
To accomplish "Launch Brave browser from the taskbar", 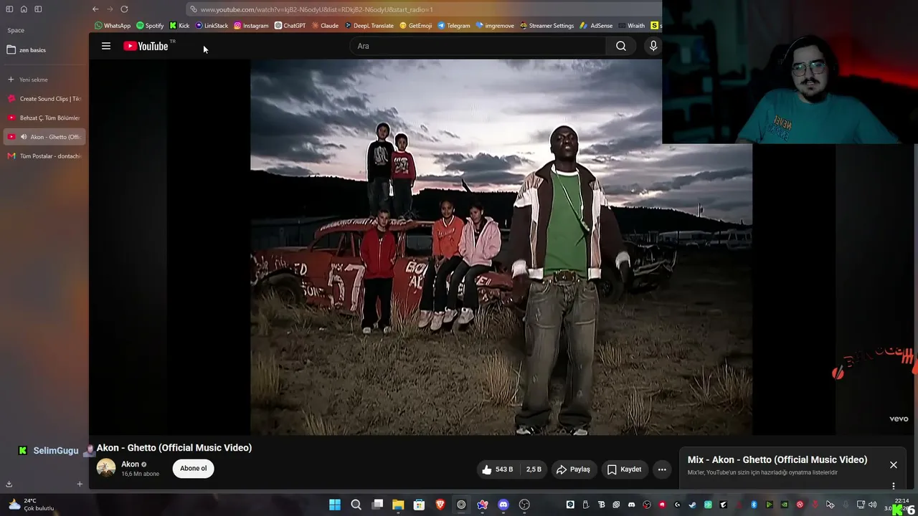I will coord(440,505).
